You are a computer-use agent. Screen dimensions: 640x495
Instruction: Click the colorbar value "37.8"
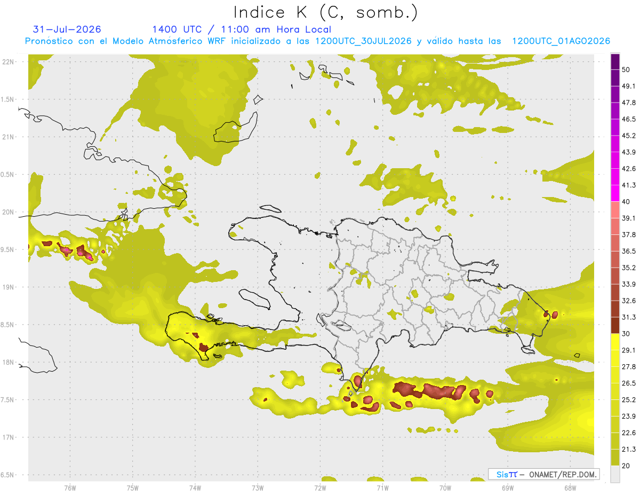coord(629,234)
